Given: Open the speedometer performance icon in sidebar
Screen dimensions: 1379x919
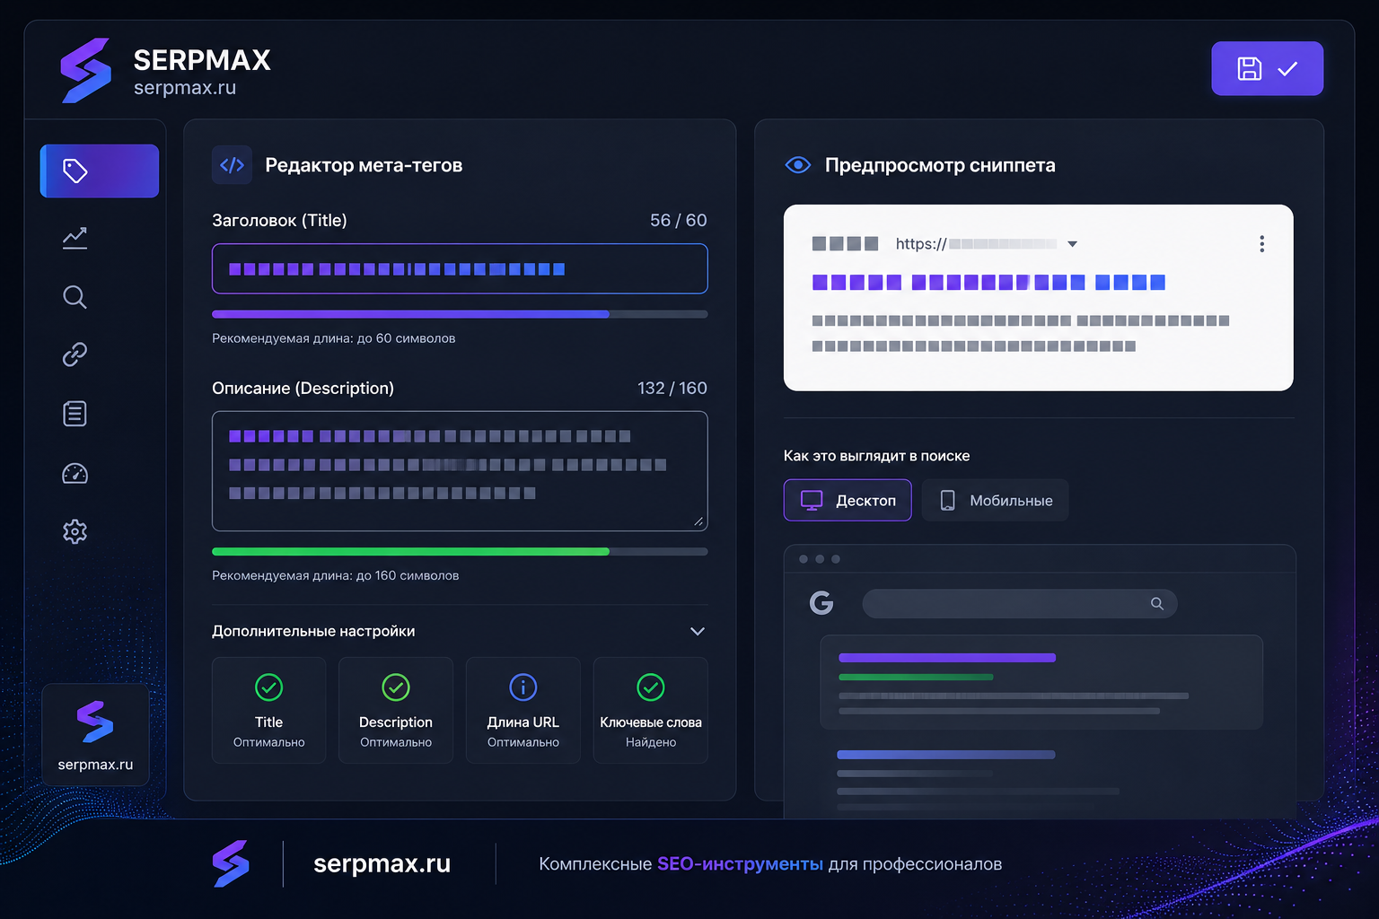Looking at the screenshot, I should point(75,473).
